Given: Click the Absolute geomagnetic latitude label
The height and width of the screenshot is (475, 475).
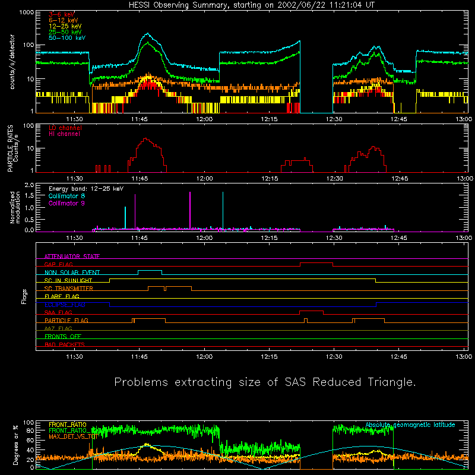Looking at the screenshot, I should tap(410, 425).
